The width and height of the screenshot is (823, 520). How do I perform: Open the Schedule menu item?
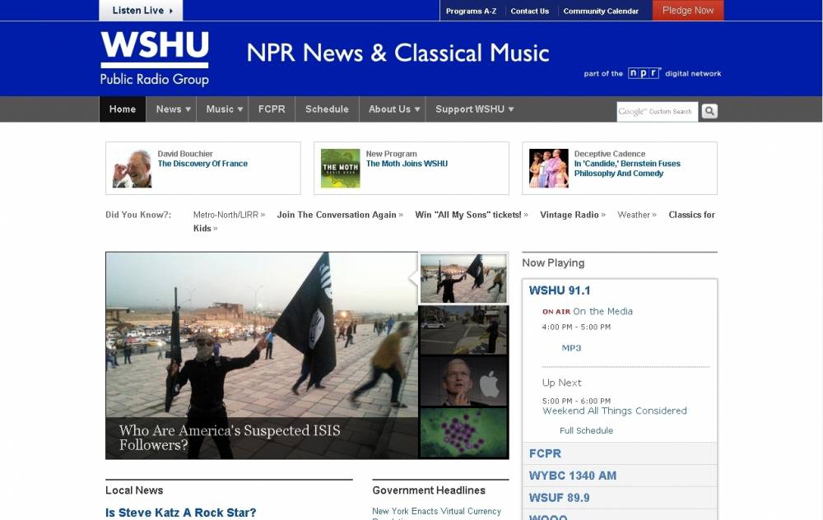(327, 109)
